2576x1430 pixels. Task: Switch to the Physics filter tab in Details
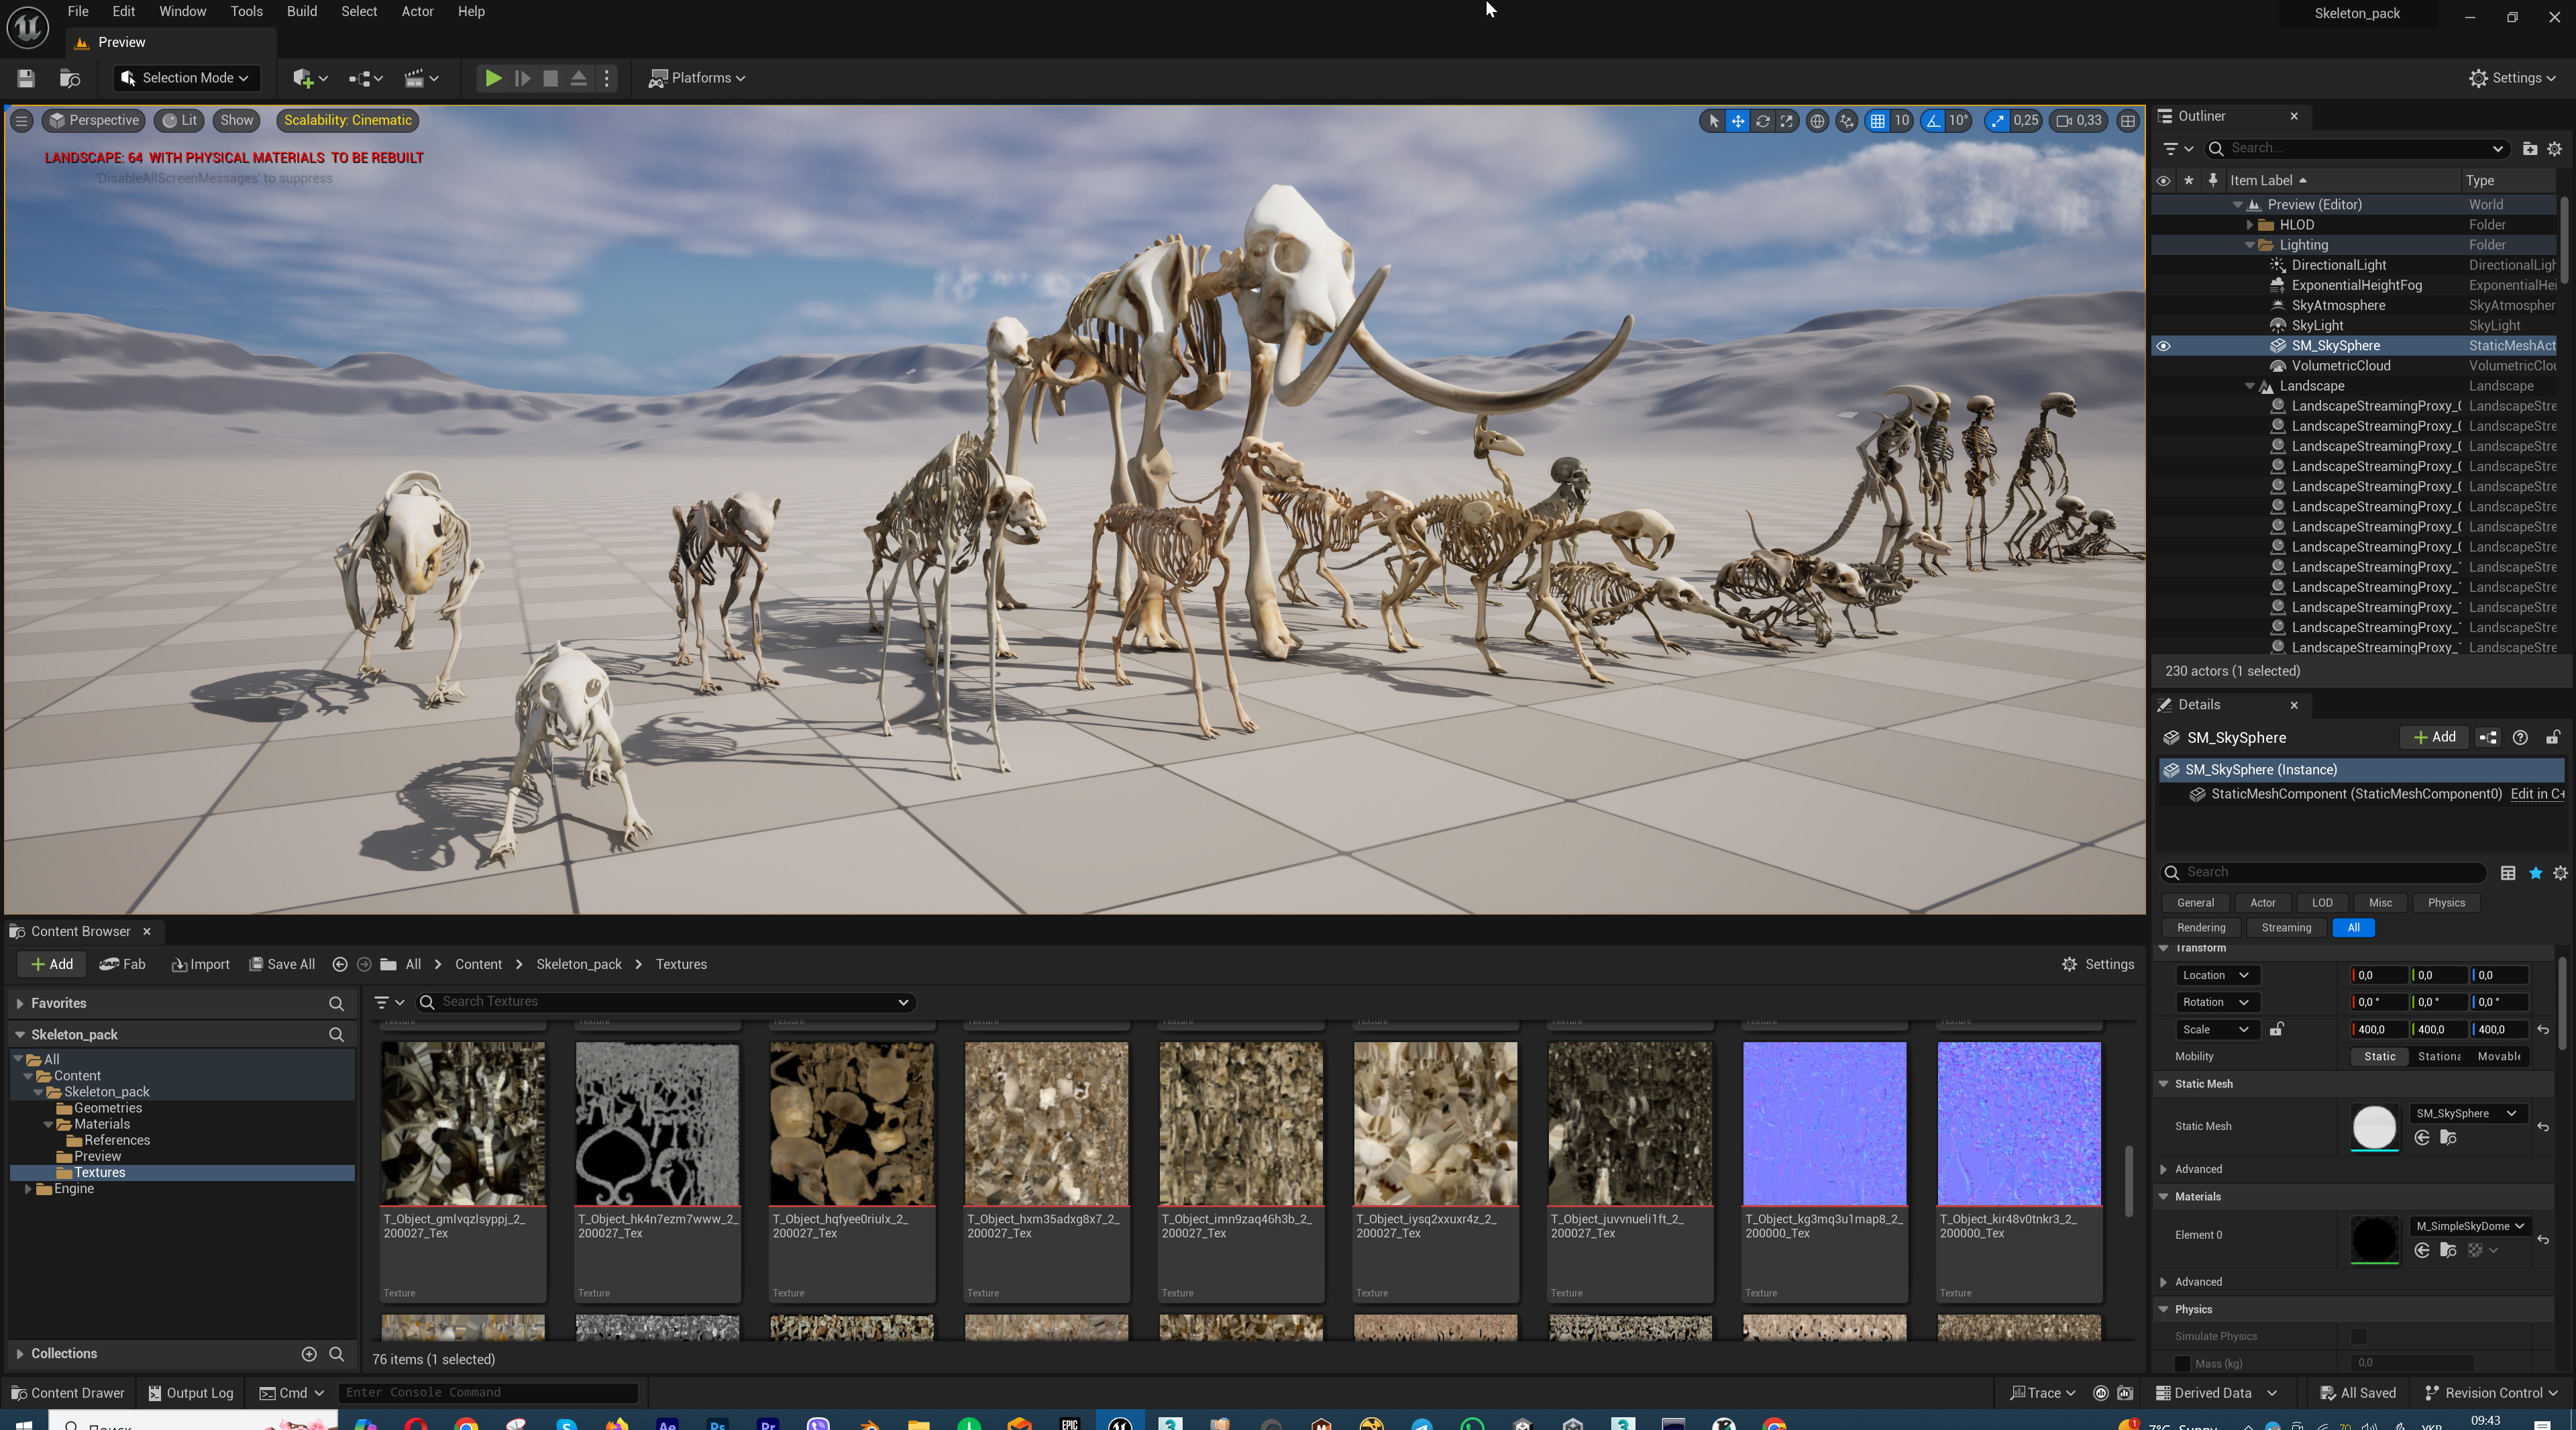click(2446, 903)
